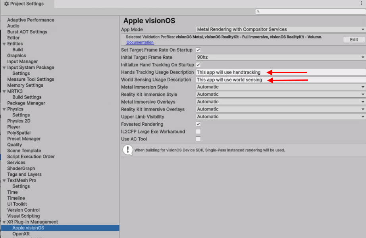Open the Services settings
Image resolution: width=366 pixels, height=238 pixels.
pos(16,163)
